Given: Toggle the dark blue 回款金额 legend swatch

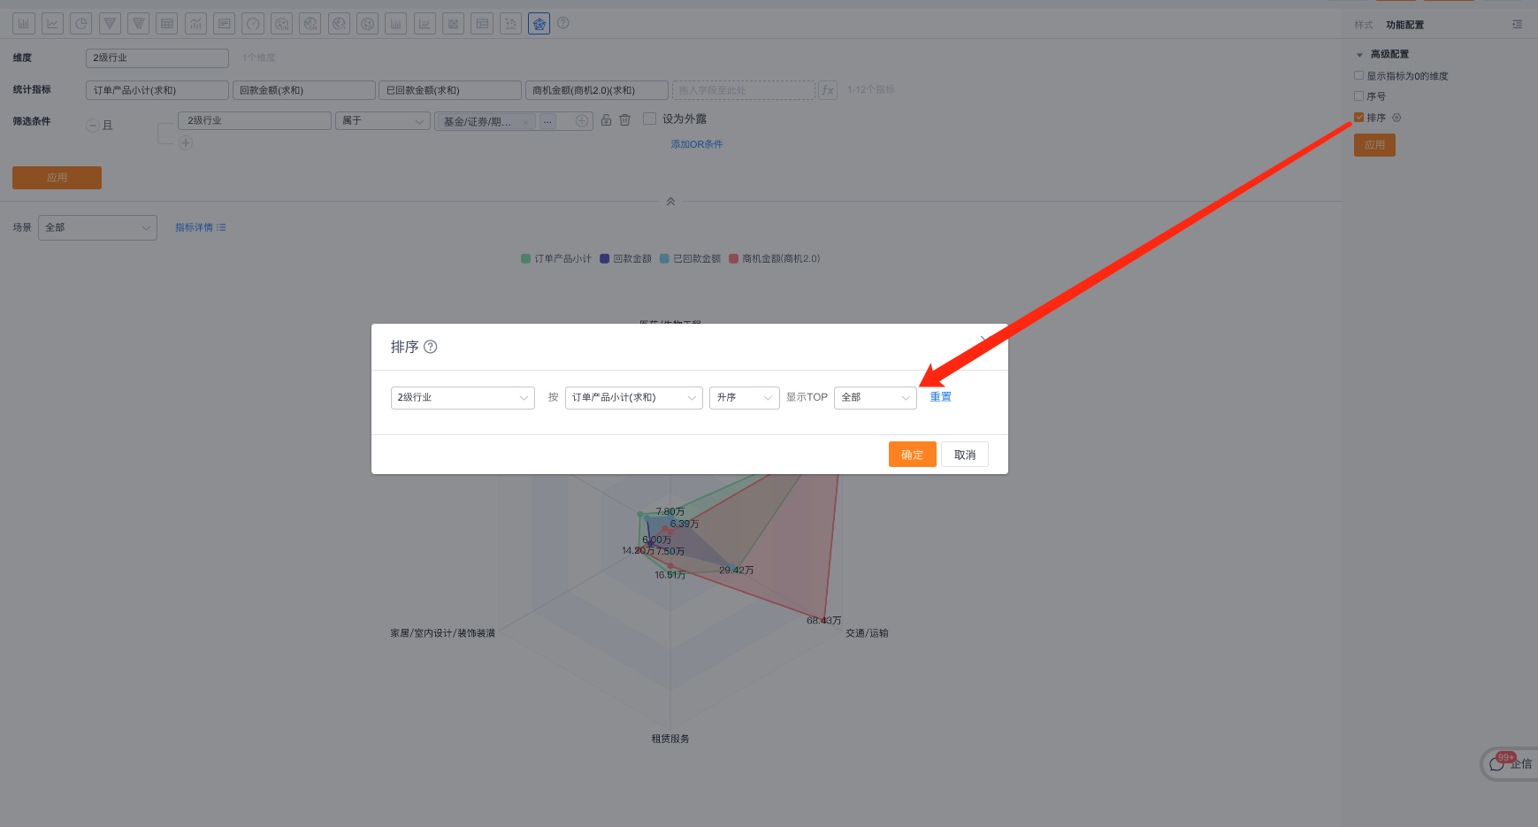Looking at the screenshot, I should (x=605, y=259).
